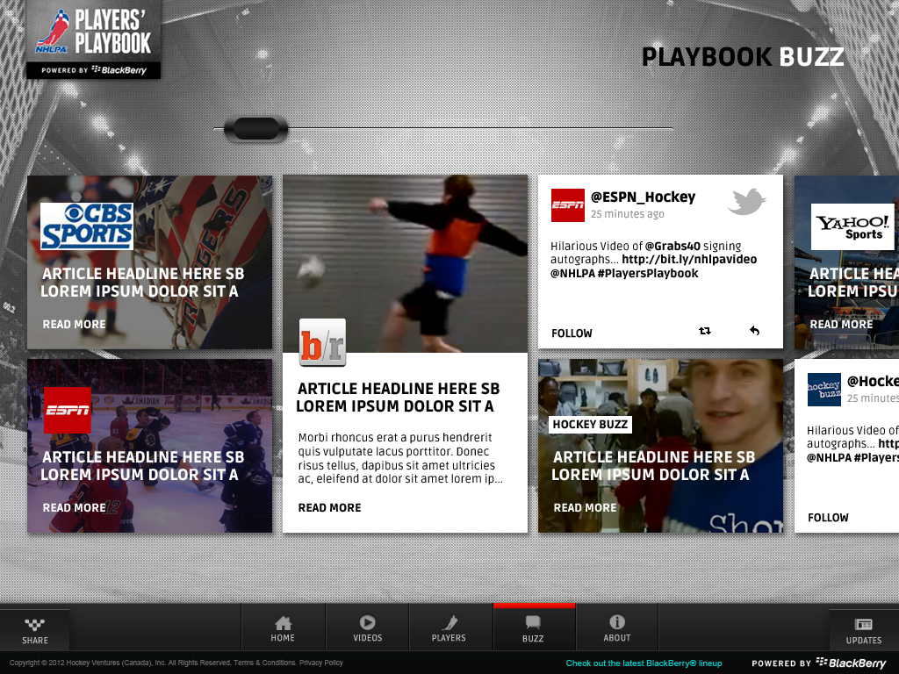Click Read More on the Hockey Buzz article
Image resolution: width=899 pixels, height=674 pixels.
click(x=585, y=508)
